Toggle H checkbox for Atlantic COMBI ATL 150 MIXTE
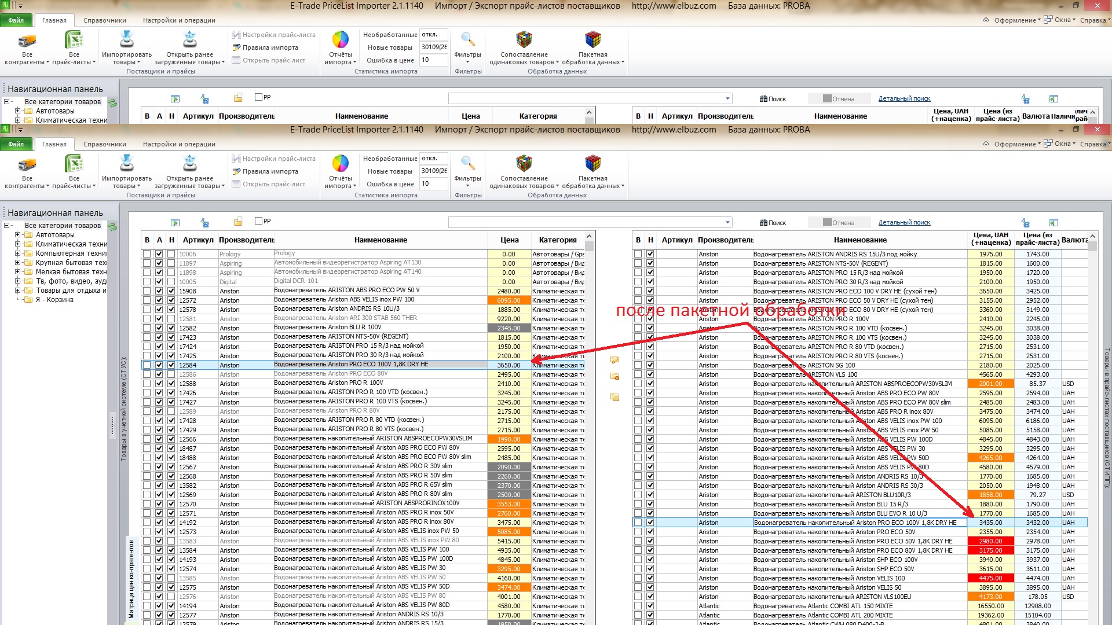The width and height of the screenshot is (1112, 625). coord(650,606)
